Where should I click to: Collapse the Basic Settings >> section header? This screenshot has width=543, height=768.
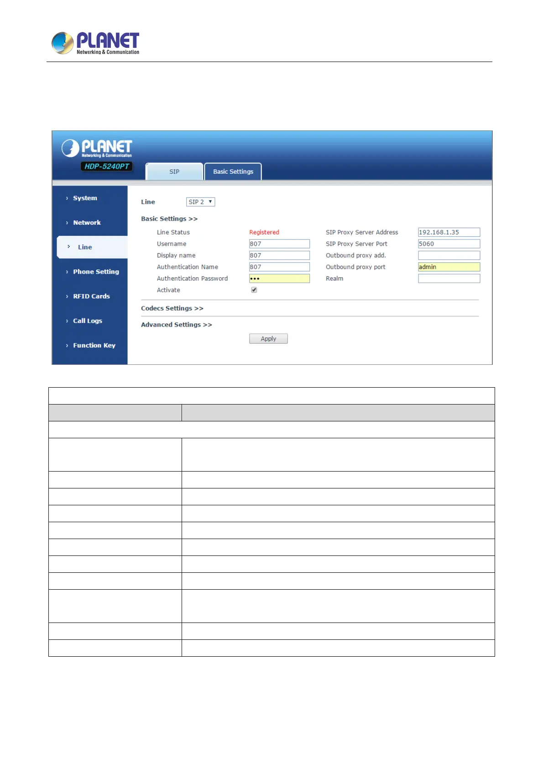(169, 219)
